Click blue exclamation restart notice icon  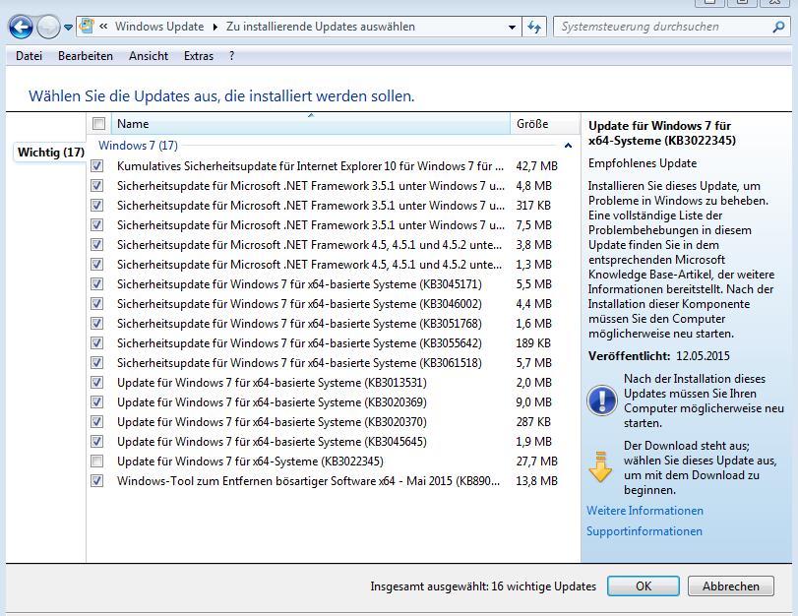pyautogui.click(x=601, y=400)
